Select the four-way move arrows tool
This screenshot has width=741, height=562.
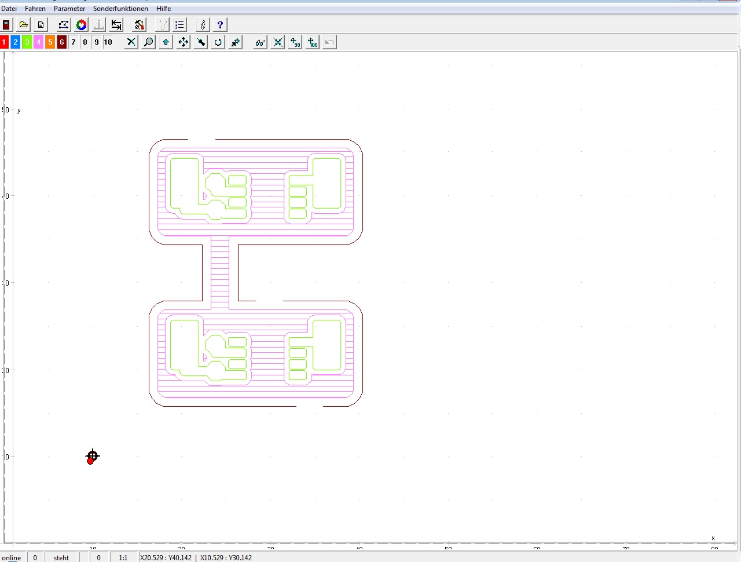(x=184, y=42)
